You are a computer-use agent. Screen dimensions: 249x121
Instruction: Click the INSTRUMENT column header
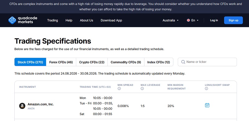coord(27,87)
